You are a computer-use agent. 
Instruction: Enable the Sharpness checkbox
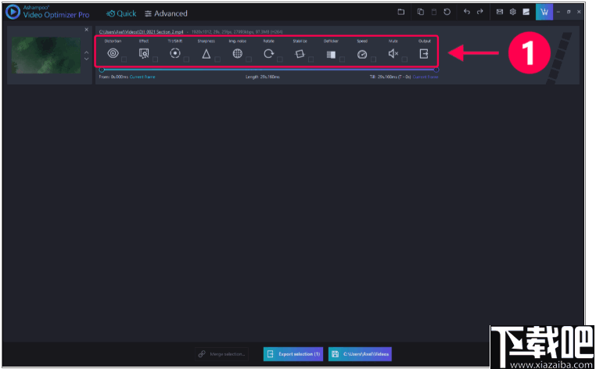pyautogui.click(x=217, y=59)
